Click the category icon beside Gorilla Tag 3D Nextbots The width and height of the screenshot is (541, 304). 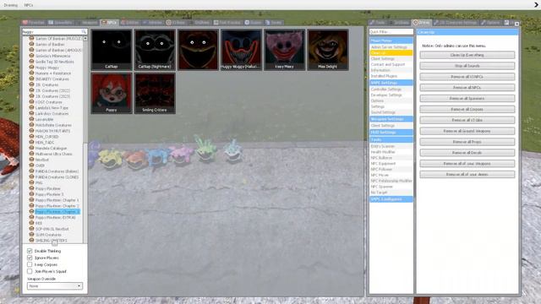(31, 62)
